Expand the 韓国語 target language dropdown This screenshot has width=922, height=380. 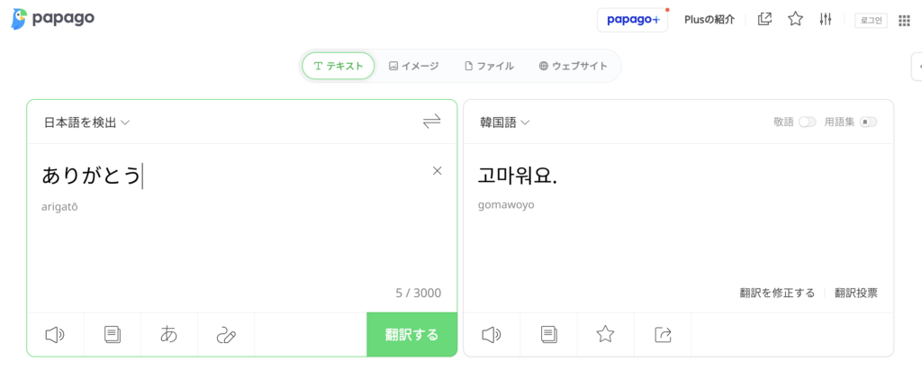(x=504, y=122)
